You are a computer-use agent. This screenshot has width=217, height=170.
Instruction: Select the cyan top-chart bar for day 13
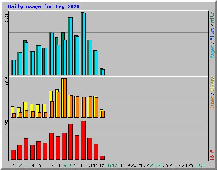click(90, 57)
